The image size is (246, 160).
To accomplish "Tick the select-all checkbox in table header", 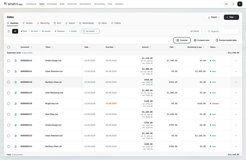I will click(8, 47).
